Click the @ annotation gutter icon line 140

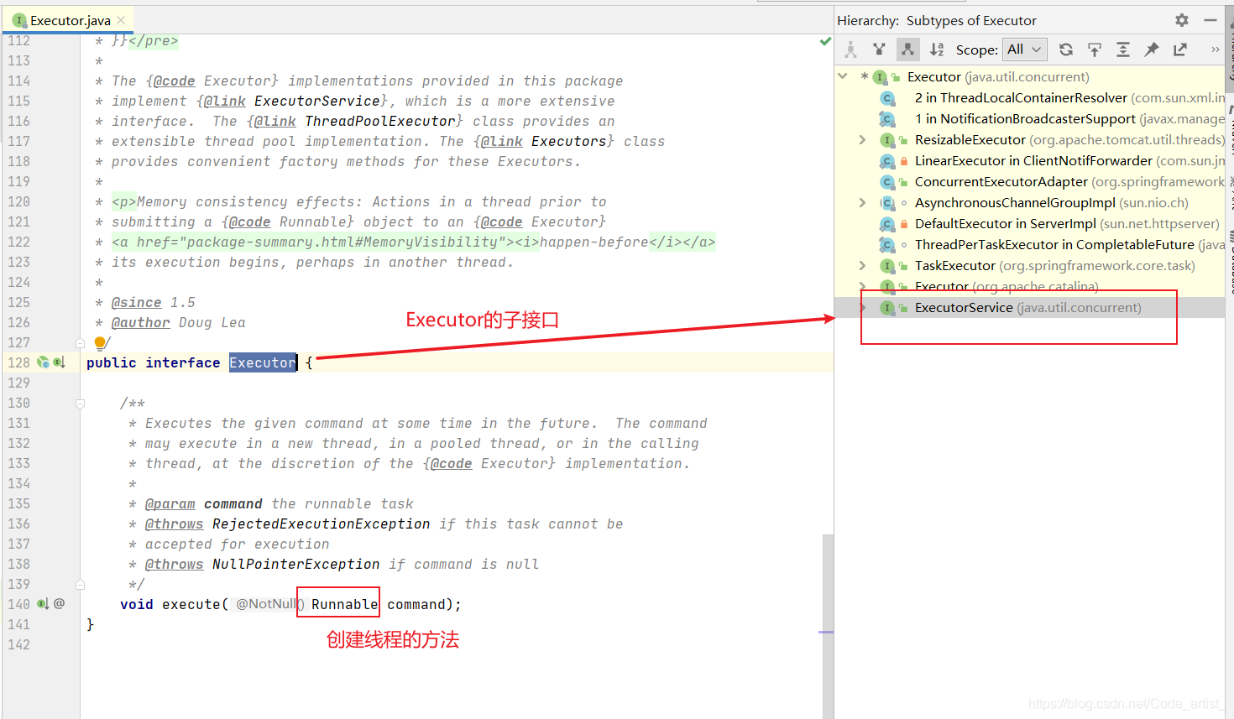tap(60, 603)
